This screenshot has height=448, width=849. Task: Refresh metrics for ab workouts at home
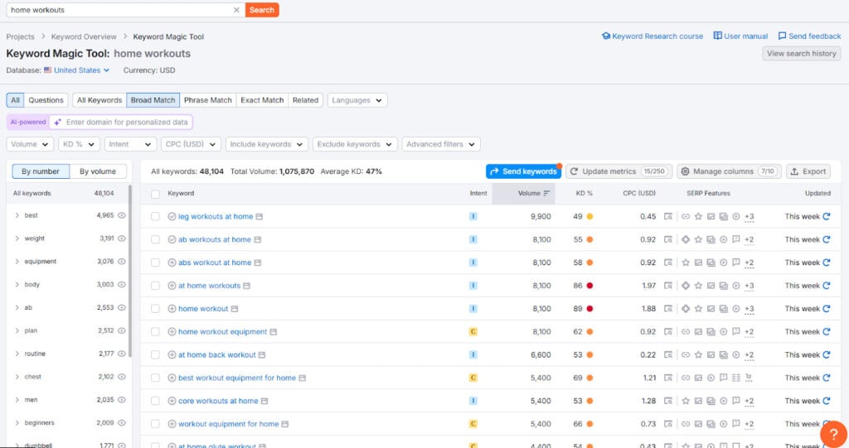pos(827,239)
